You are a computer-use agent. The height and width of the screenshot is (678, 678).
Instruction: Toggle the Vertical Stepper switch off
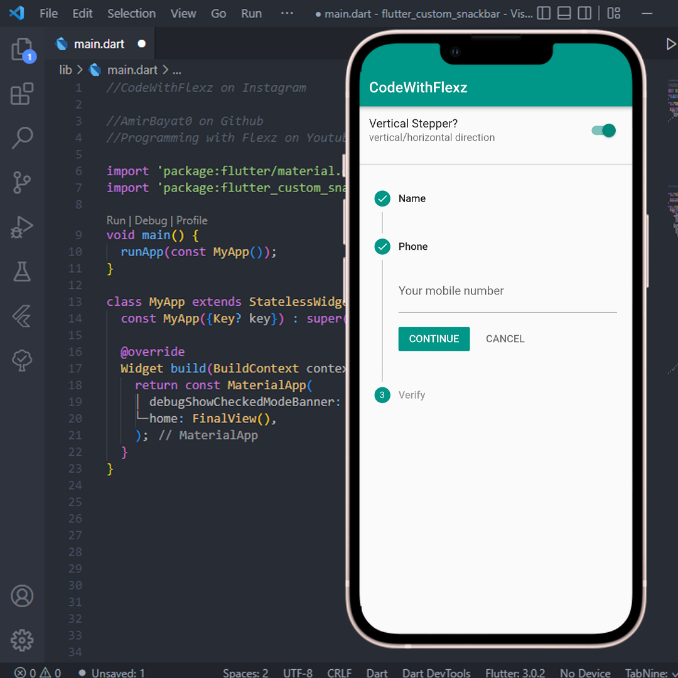603,130
